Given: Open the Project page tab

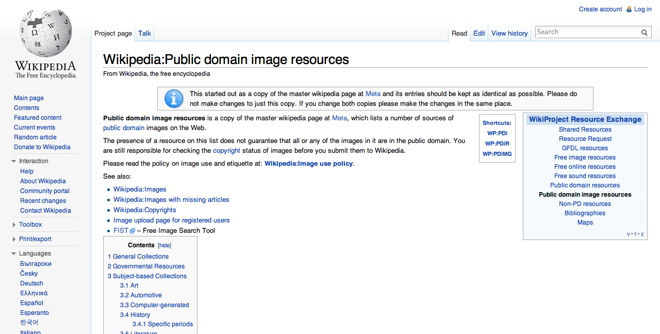Looking at the screenshot, I should pos(113,33).
